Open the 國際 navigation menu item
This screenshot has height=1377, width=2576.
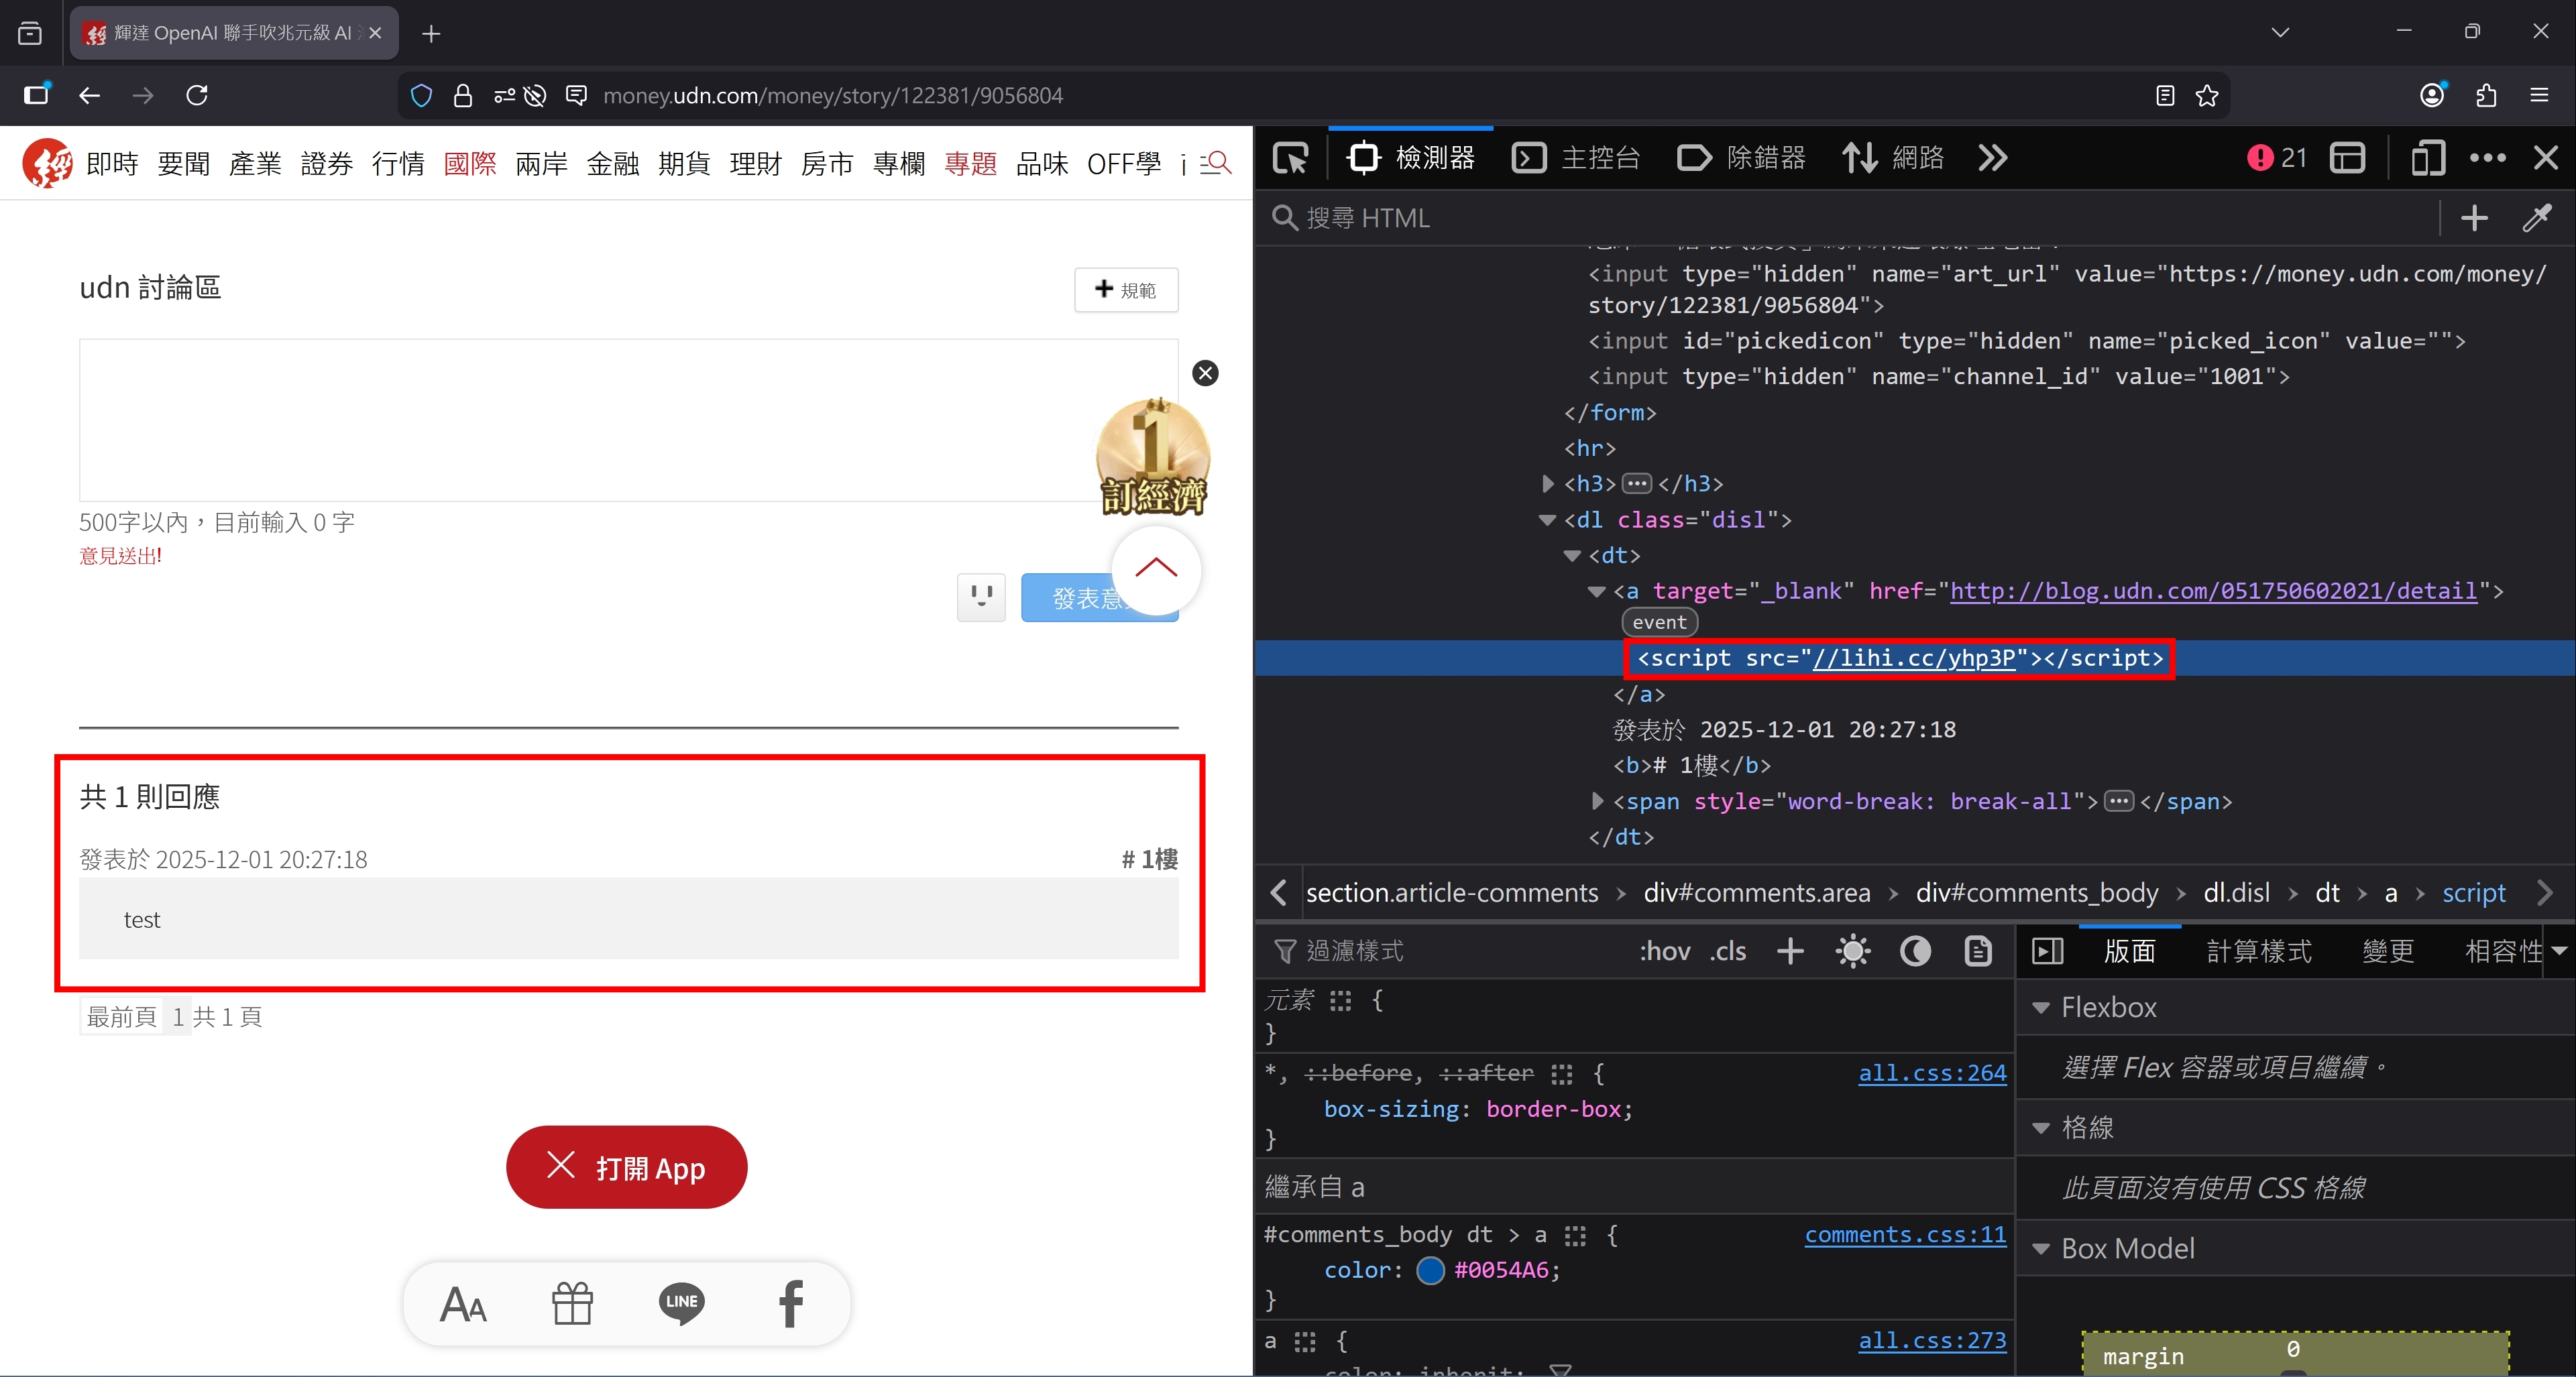[x=470, y=163]
